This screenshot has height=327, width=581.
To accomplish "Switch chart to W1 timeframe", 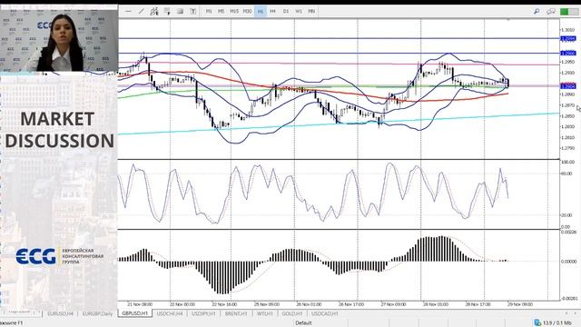I will point(299,12).
